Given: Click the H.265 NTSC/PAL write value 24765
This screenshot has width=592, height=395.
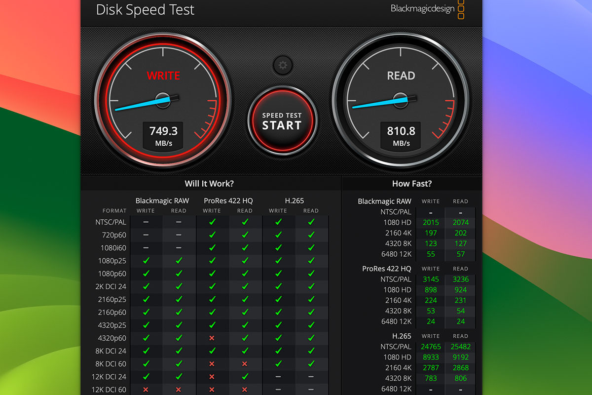Looking at the screenshot, I should 431,347.
